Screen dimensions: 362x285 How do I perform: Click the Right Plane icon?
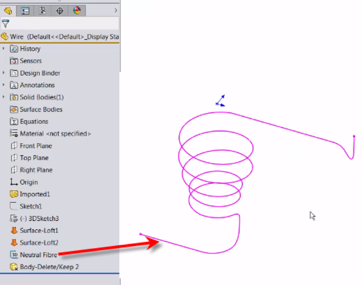(14, 170)
